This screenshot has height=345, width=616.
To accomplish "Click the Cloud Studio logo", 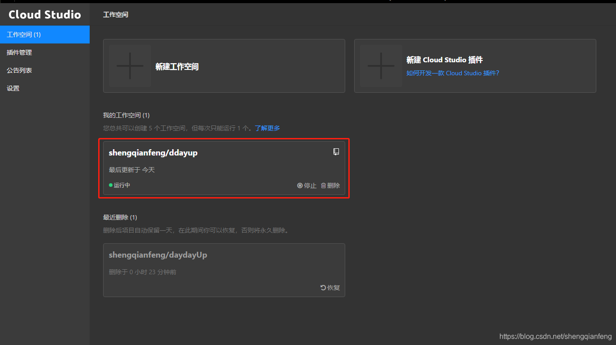I will (x=44, y=14).
